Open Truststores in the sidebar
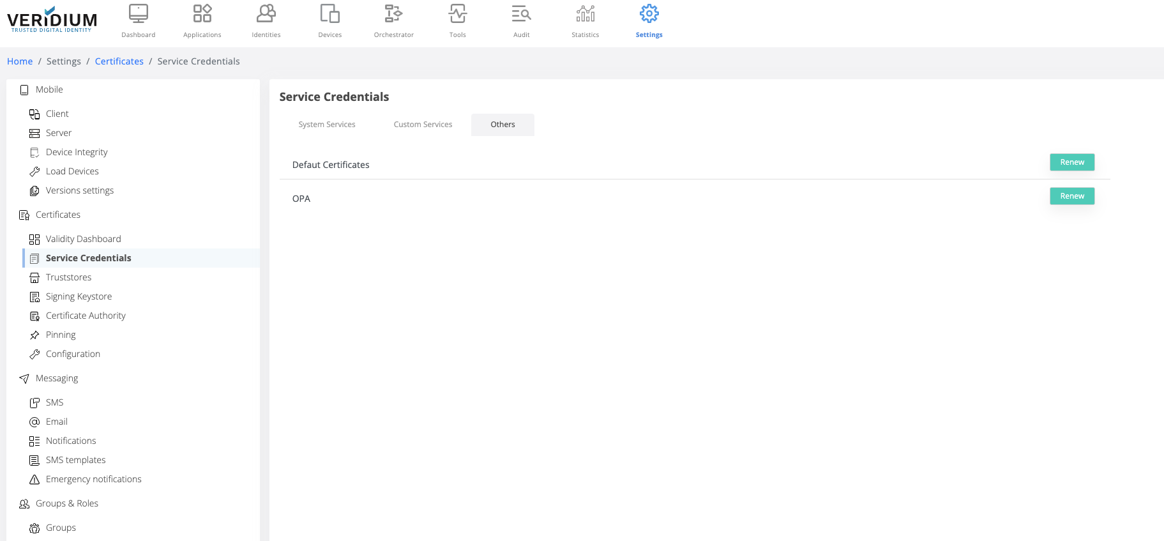 tap(68, 277)
